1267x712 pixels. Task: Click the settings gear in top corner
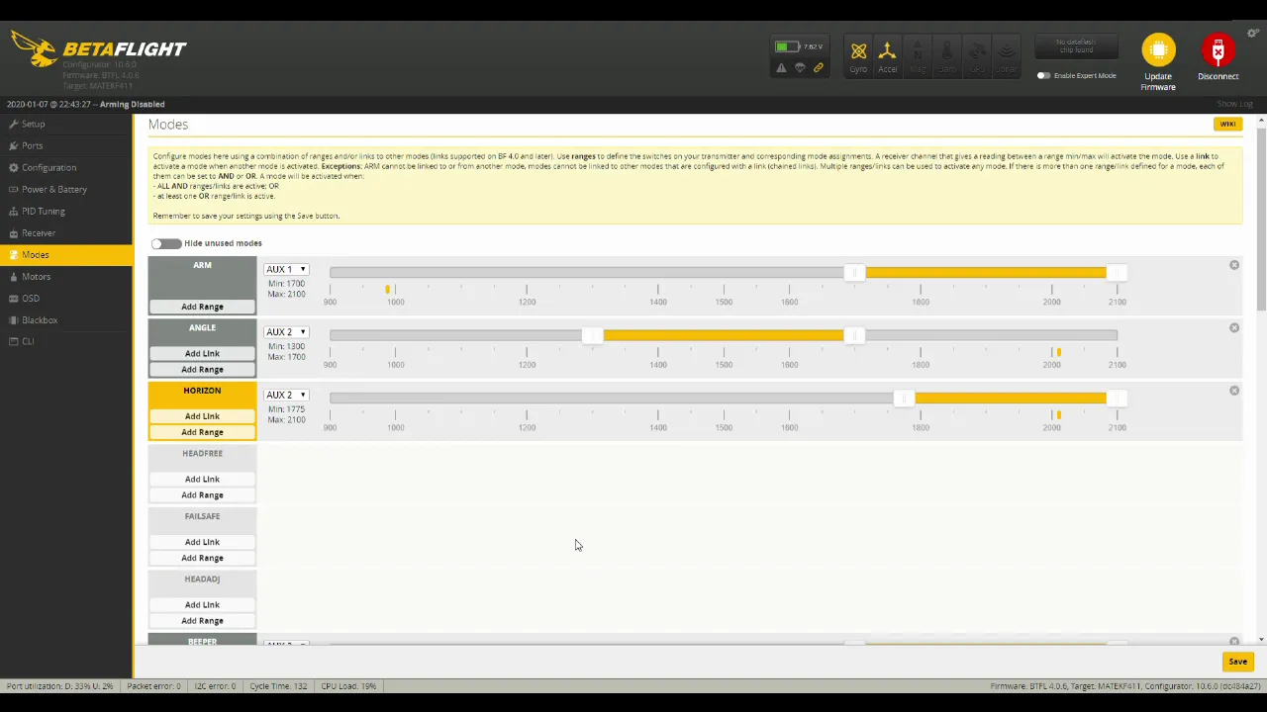pos(1252,34)
